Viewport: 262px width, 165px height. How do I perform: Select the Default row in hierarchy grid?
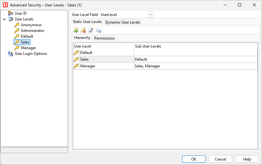86,53
